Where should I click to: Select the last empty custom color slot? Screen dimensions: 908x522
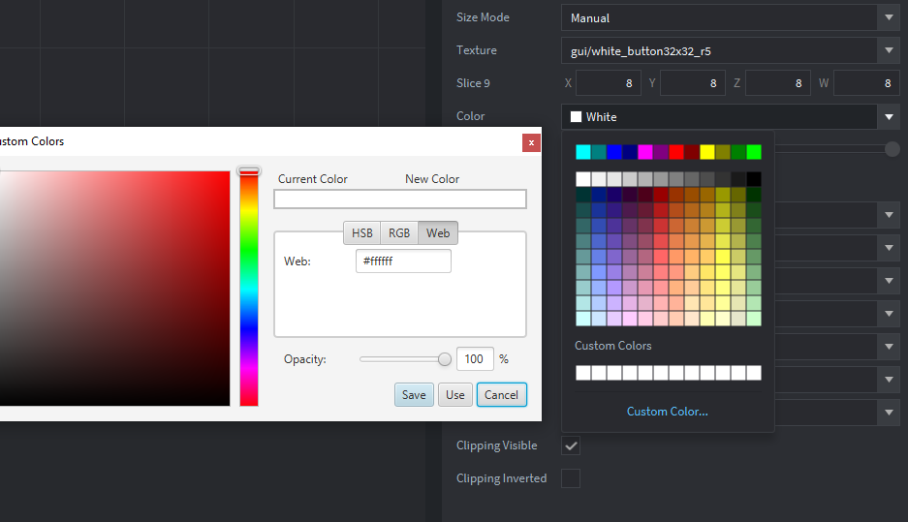click(754, 373)
